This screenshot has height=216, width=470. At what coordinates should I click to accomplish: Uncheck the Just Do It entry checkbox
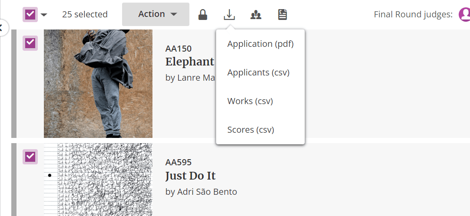coord(30,157)
